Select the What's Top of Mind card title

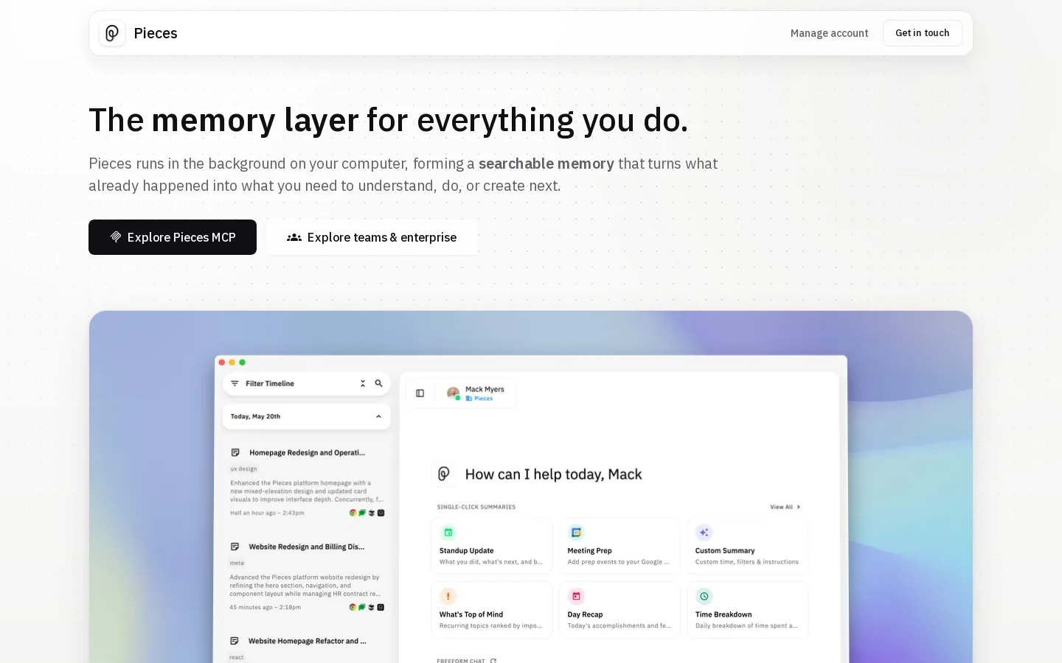[x=471, y=614]
